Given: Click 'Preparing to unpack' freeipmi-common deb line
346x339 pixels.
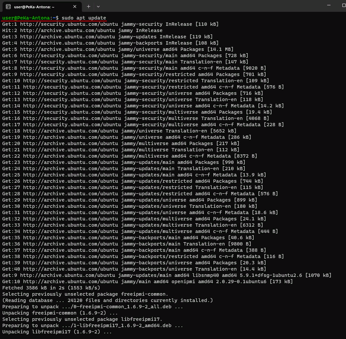Looking at the screenshot, I should [x=93, y=307].
